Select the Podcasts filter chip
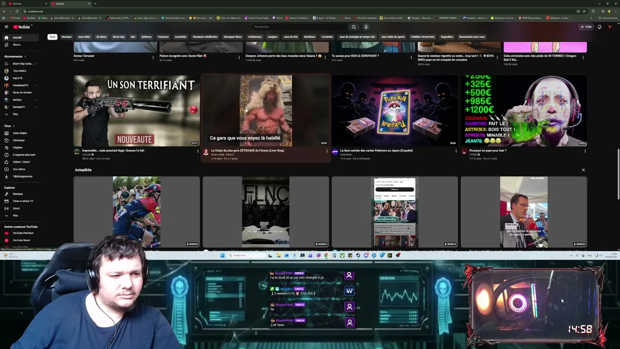The image size is (620, 349). [163, 37]
